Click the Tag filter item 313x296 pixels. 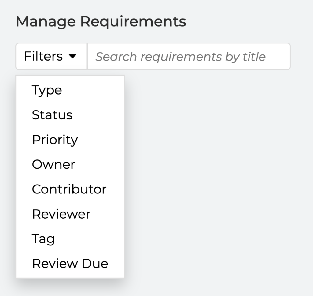point(70,239)
